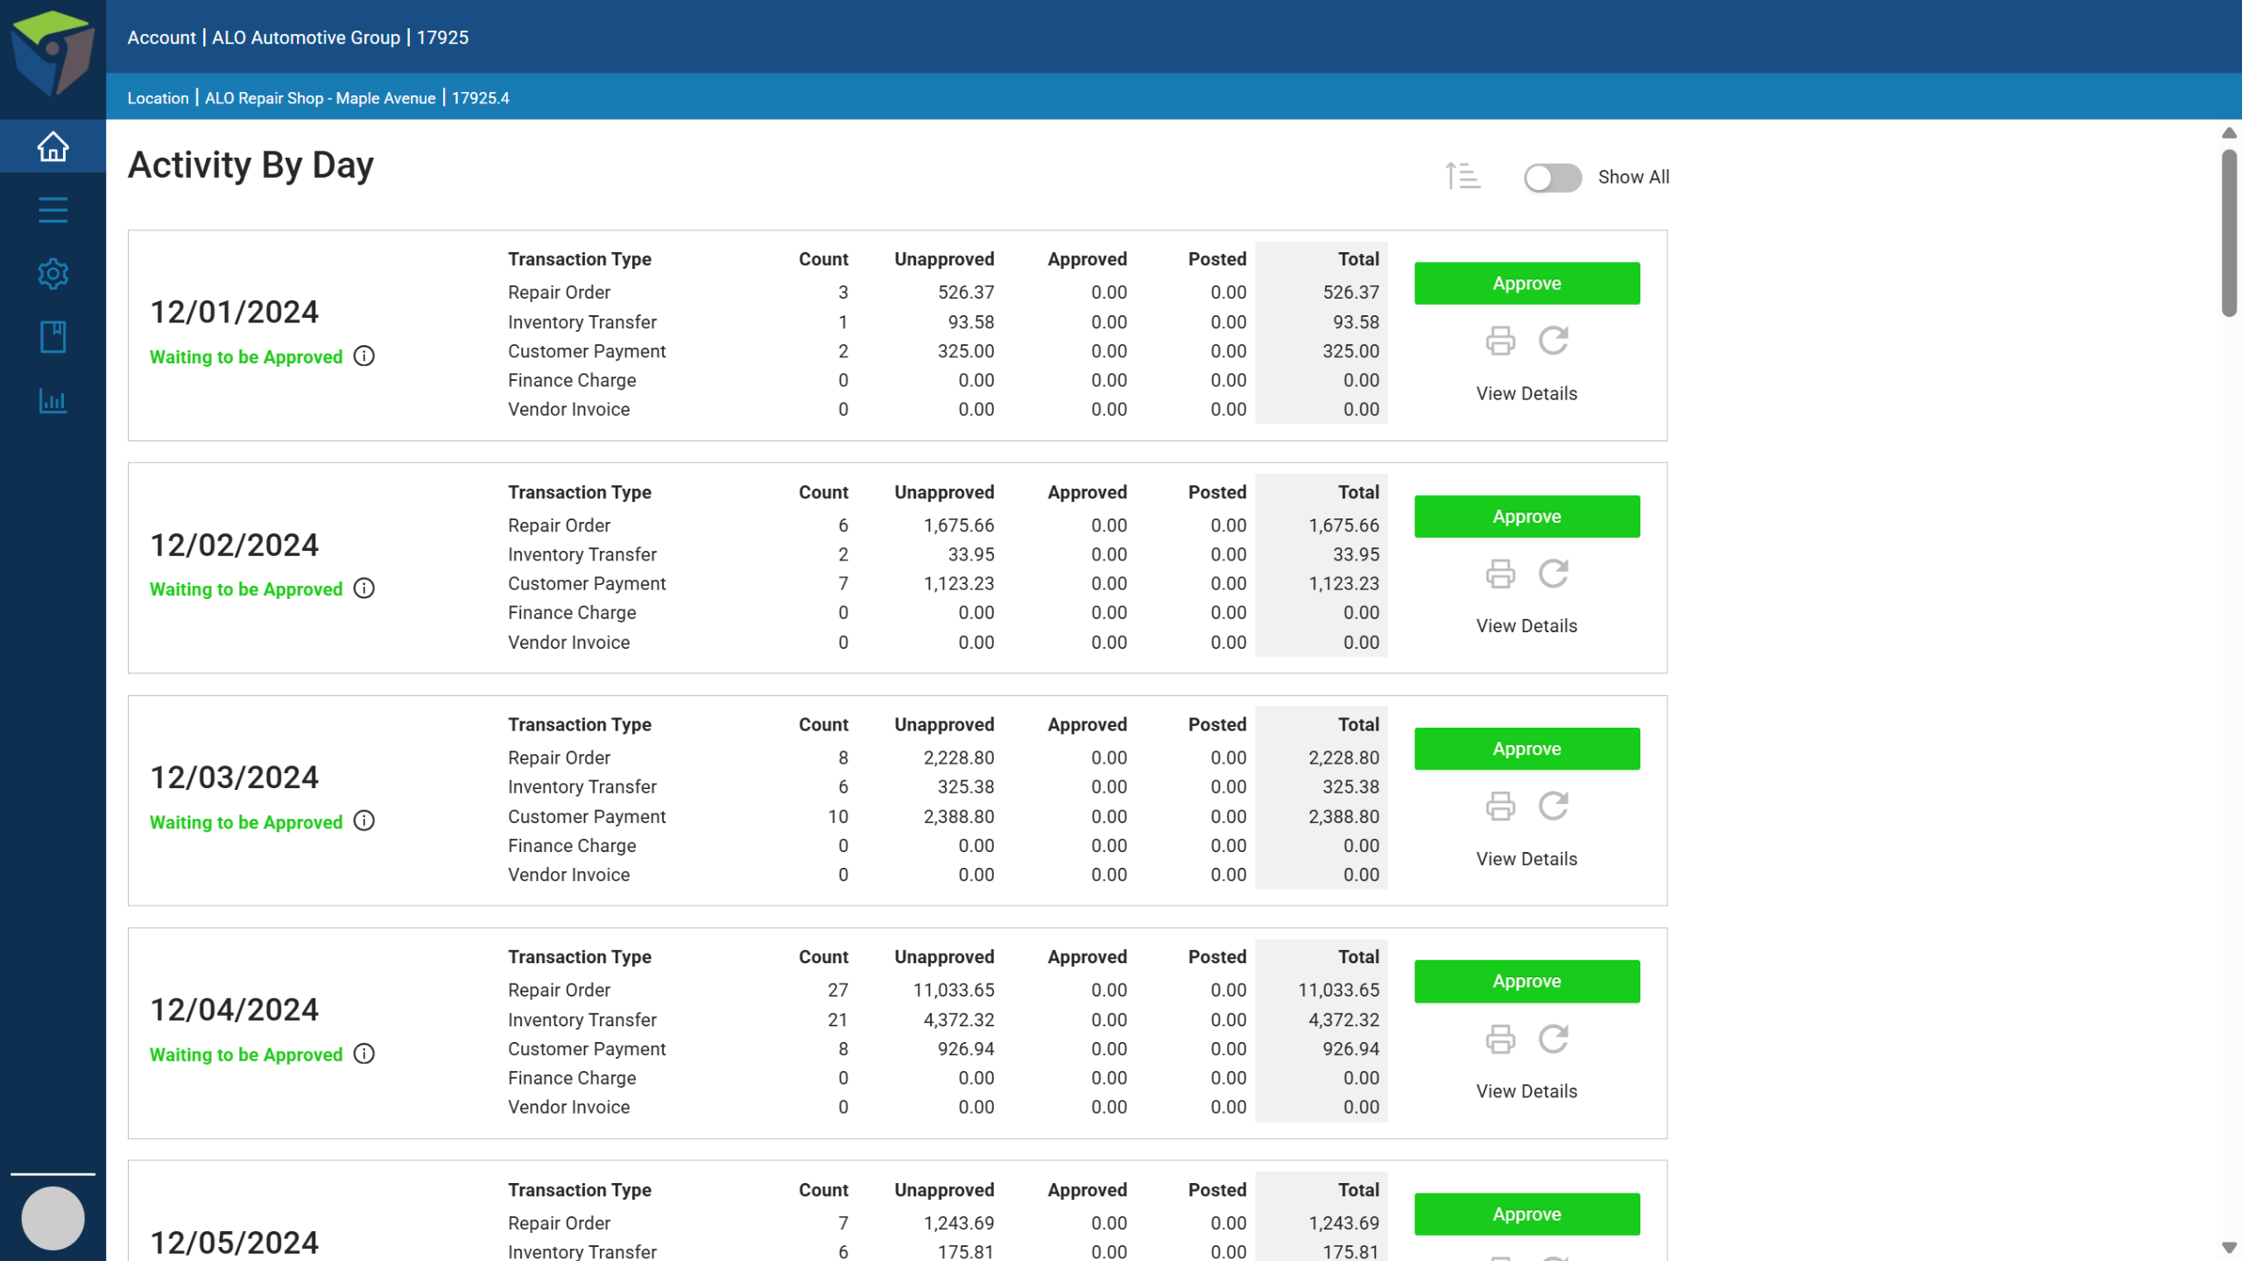Approve the 12/05/2024 transactions
This screenshot has width=2242, height=1261.
(1526, 1214)
